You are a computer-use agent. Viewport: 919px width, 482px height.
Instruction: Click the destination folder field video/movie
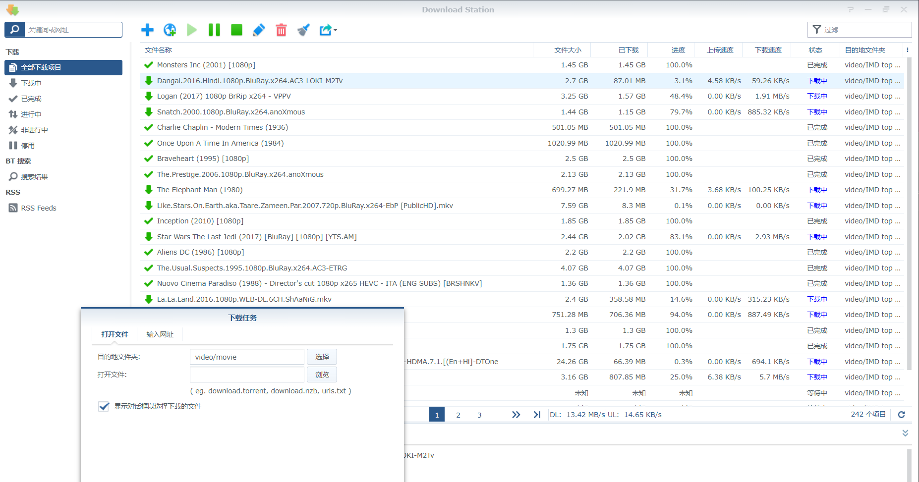coord(247,357)
